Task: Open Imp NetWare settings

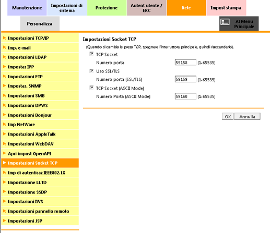Action: pos(40,125)
